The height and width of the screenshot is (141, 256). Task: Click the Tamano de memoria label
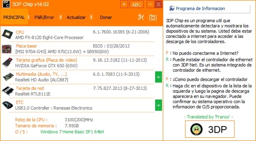click(36, 126)
